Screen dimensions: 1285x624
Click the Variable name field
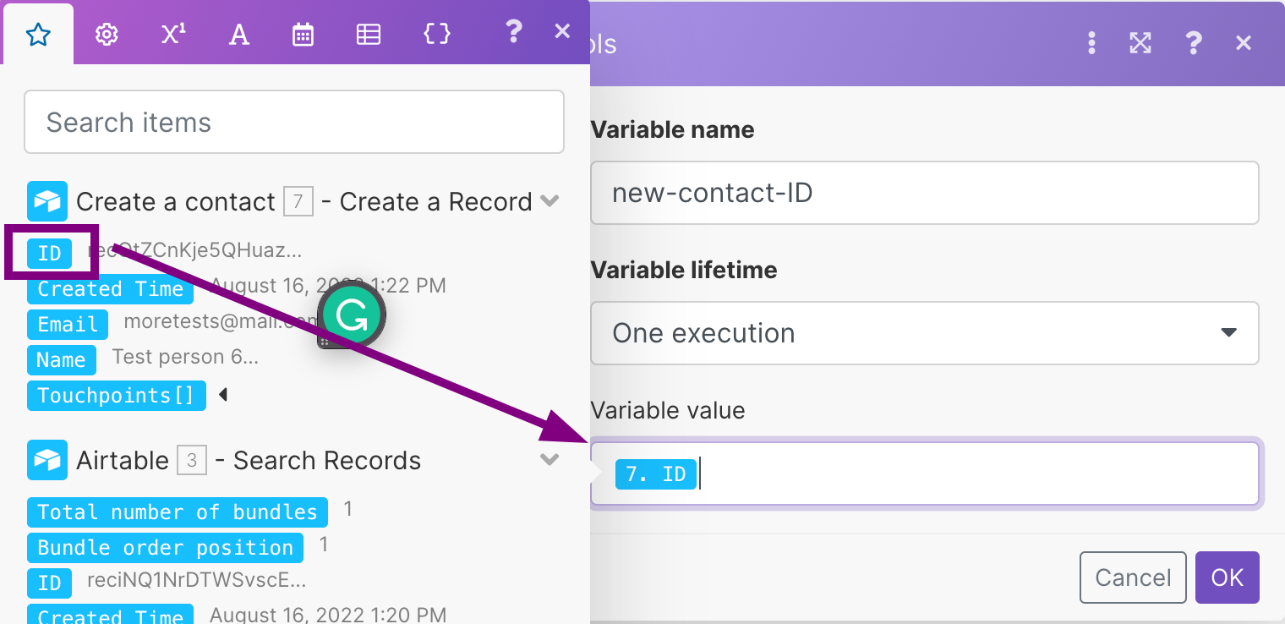pyautogui.click(x=924, y=193)
